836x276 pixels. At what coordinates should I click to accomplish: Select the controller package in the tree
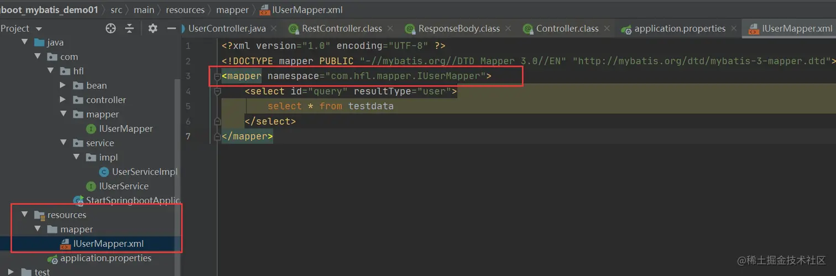[x=106, y=100]
